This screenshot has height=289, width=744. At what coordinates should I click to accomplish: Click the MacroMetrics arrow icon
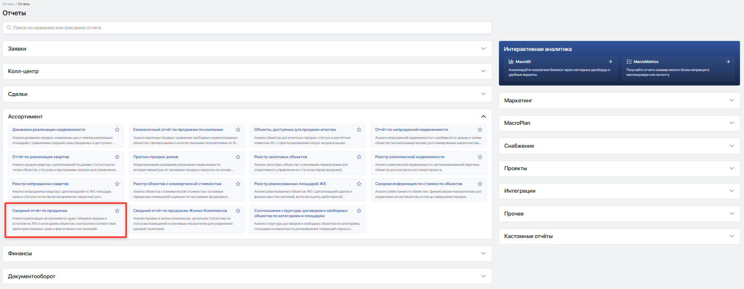coord(728,62)
